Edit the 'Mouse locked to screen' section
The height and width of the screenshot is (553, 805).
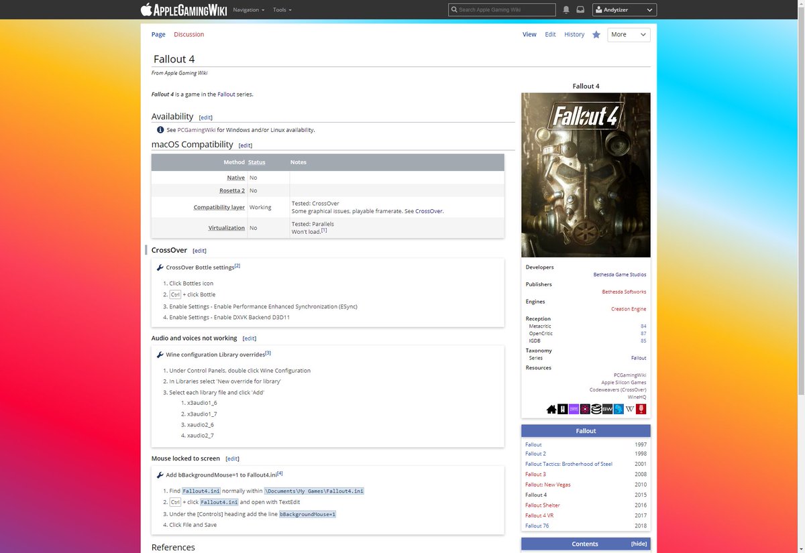pyautogui.click(x=232, y=458)
